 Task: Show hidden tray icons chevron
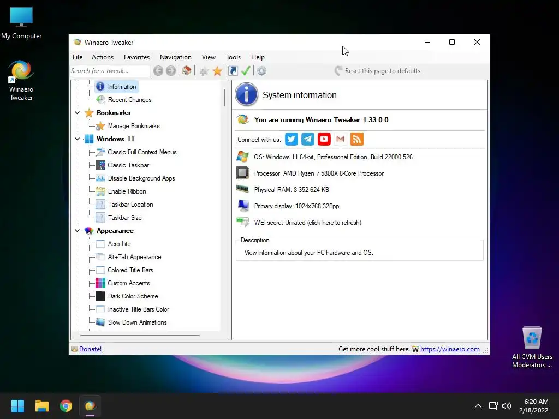pos(478,406)
